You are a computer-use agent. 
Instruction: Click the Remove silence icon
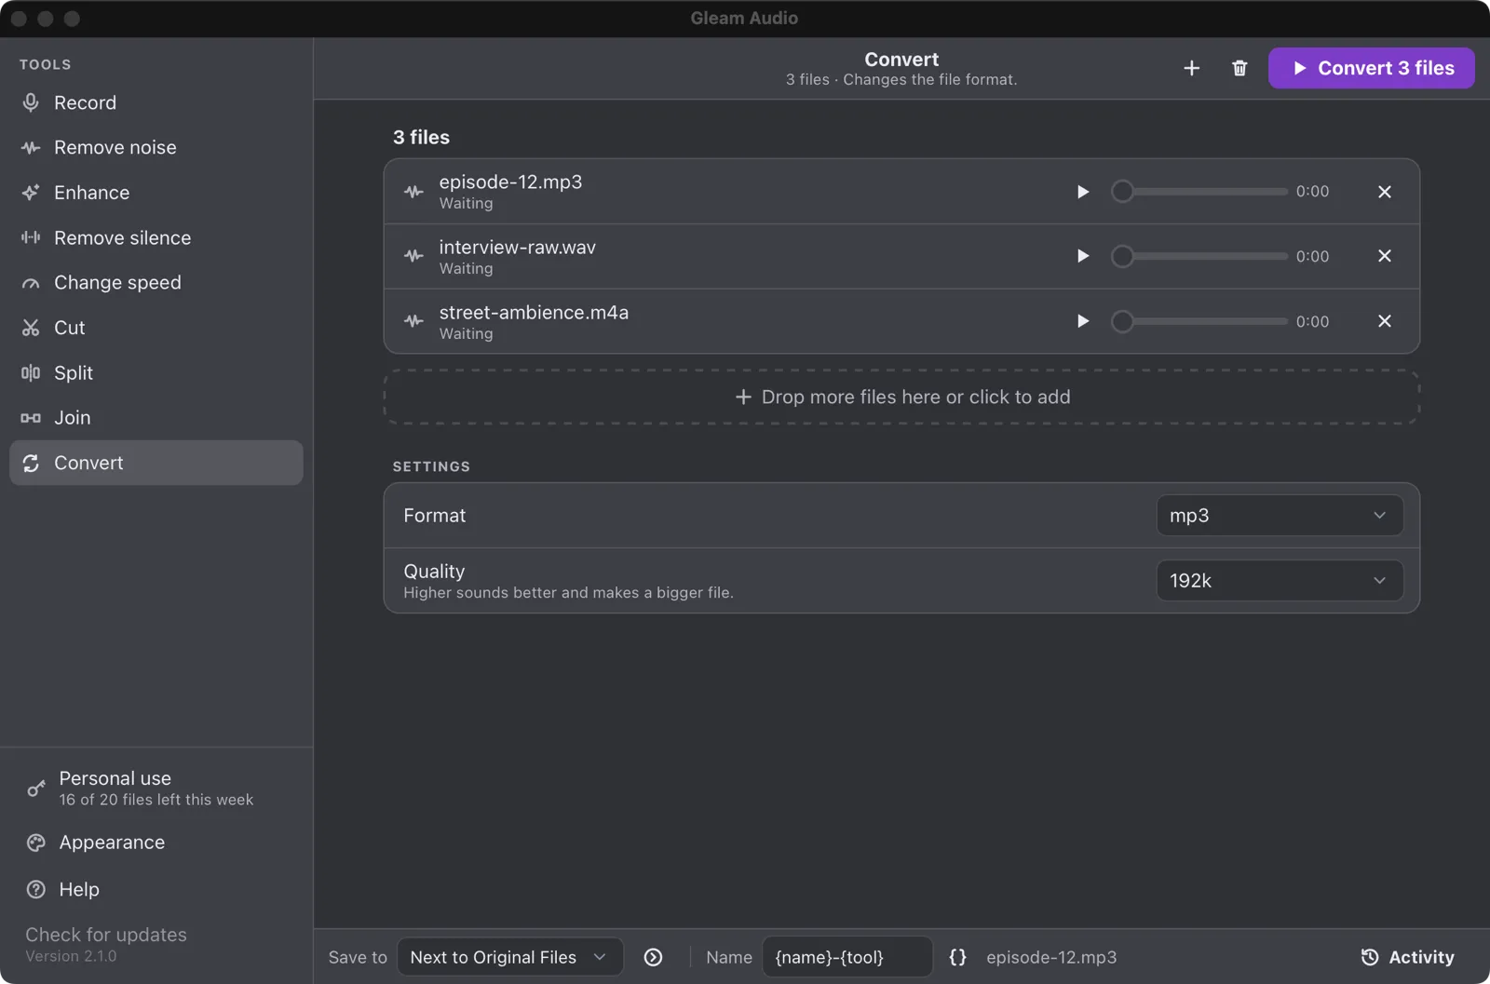pos(31,237)
